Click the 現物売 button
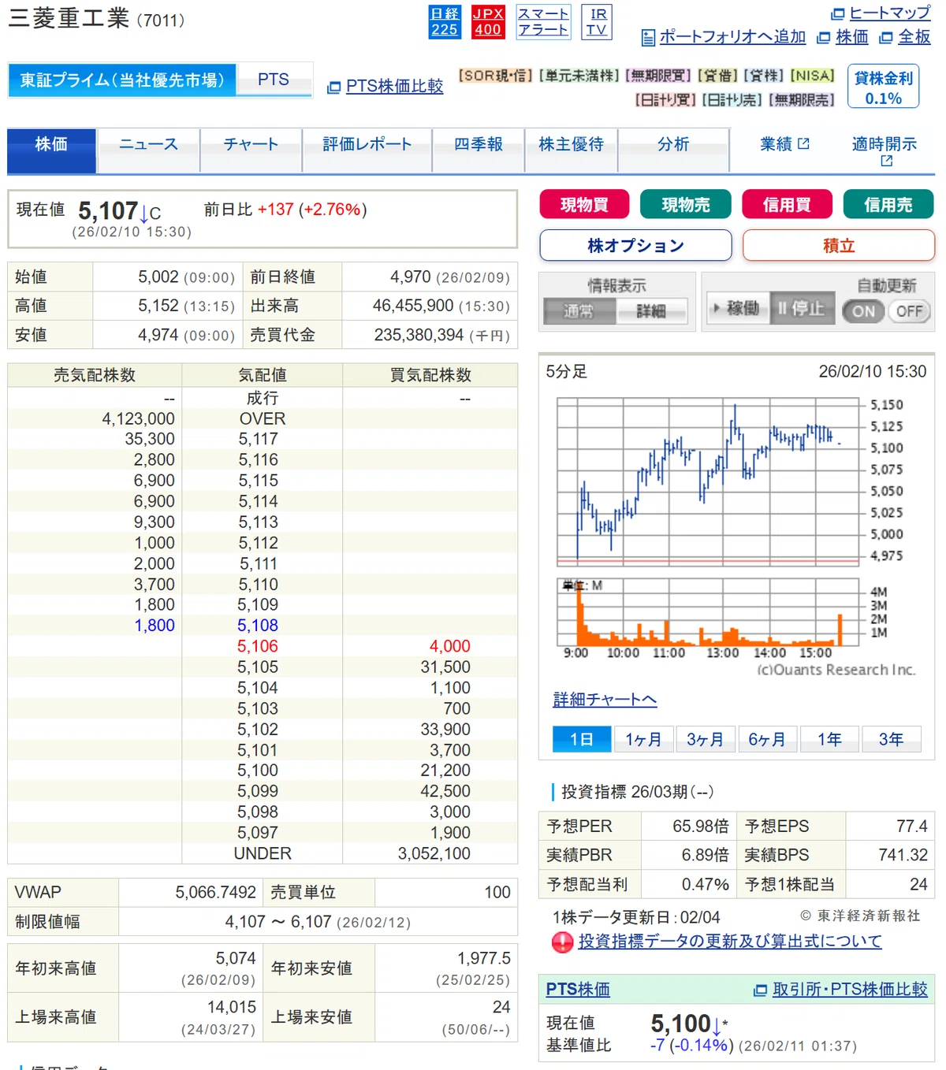946x1070 pixels. pos(686,204)
